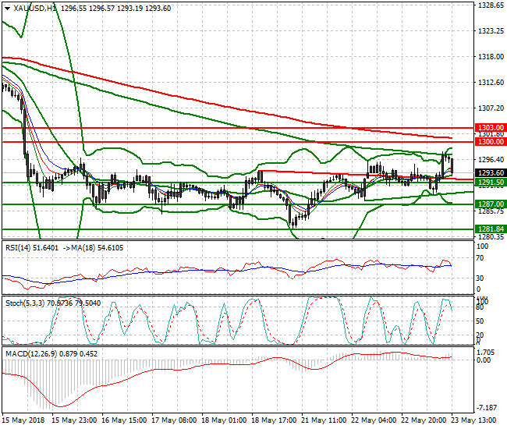Click the current price label 1293.60
Screen dimensions: 507x429
491,172
